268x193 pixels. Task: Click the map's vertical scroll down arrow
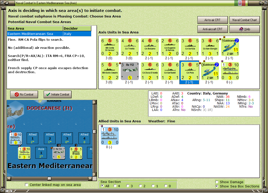[94, 175]
